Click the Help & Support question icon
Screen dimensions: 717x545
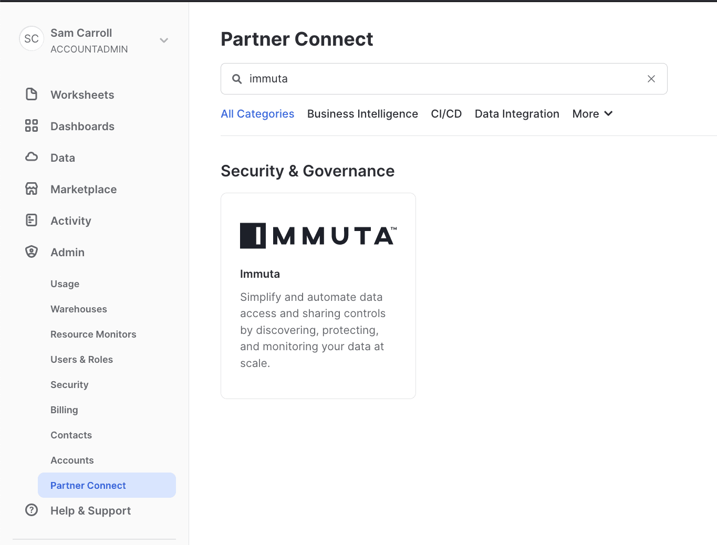[x=32, y=510]
